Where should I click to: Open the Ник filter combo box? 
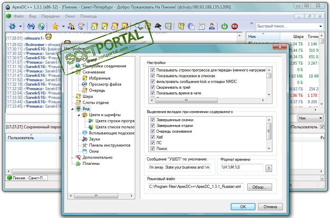(310, 118)
